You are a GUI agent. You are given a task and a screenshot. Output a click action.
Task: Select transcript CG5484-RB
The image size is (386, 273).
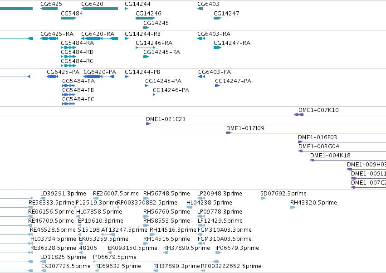pyautogui.click(x=77, y=52)
